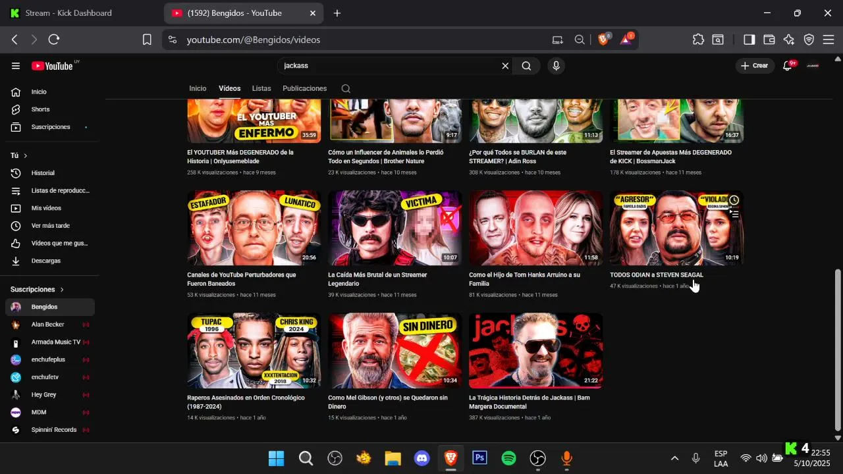
Task: Open the Publicaciones channel tab
Action: pyautogui.click(x=304, y=88)
